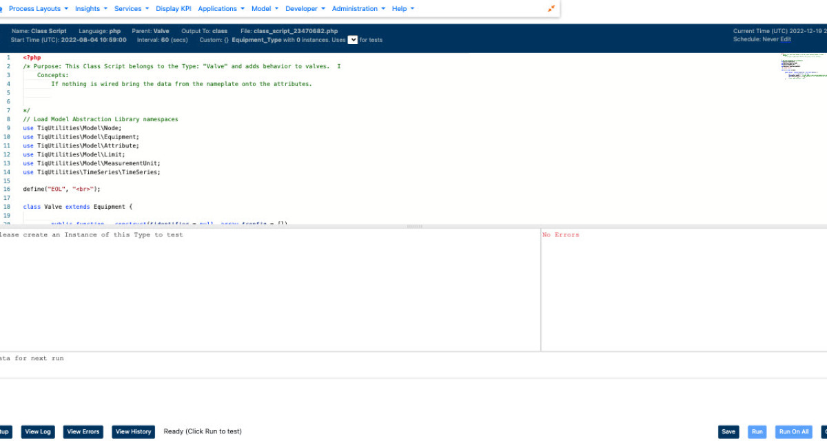827x441 pixels.
Task: Click the Save button
Action: tap(728, 431)
